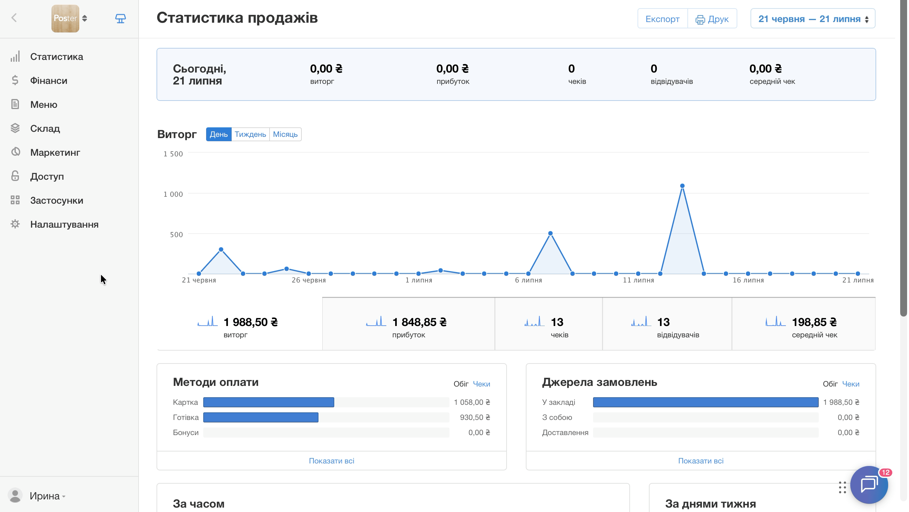Click the Налаштування gear icon
Screen dimensions: 909x512
tap(15, 224)
